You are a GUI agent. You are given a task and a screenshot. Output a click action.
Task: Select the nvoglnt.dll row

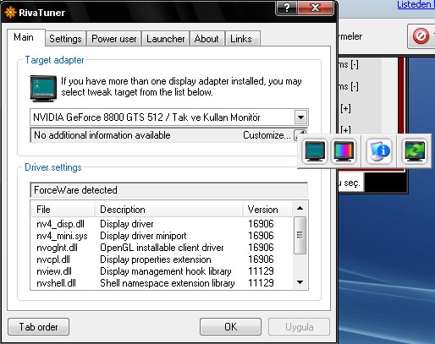[x=162, y=248]
